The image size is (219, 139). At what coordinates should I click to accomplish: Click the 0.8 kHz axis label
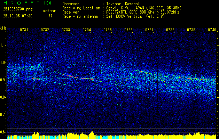3,97
